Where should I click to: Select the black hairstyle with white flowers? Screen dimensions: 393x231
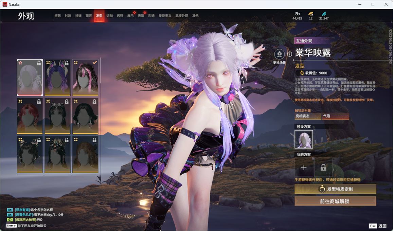tap(30, 154)
